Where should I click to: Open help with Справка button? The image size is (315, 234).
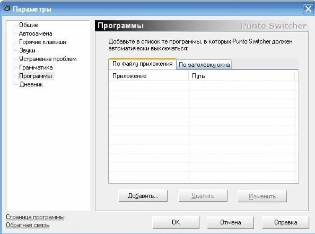[285, 222]
